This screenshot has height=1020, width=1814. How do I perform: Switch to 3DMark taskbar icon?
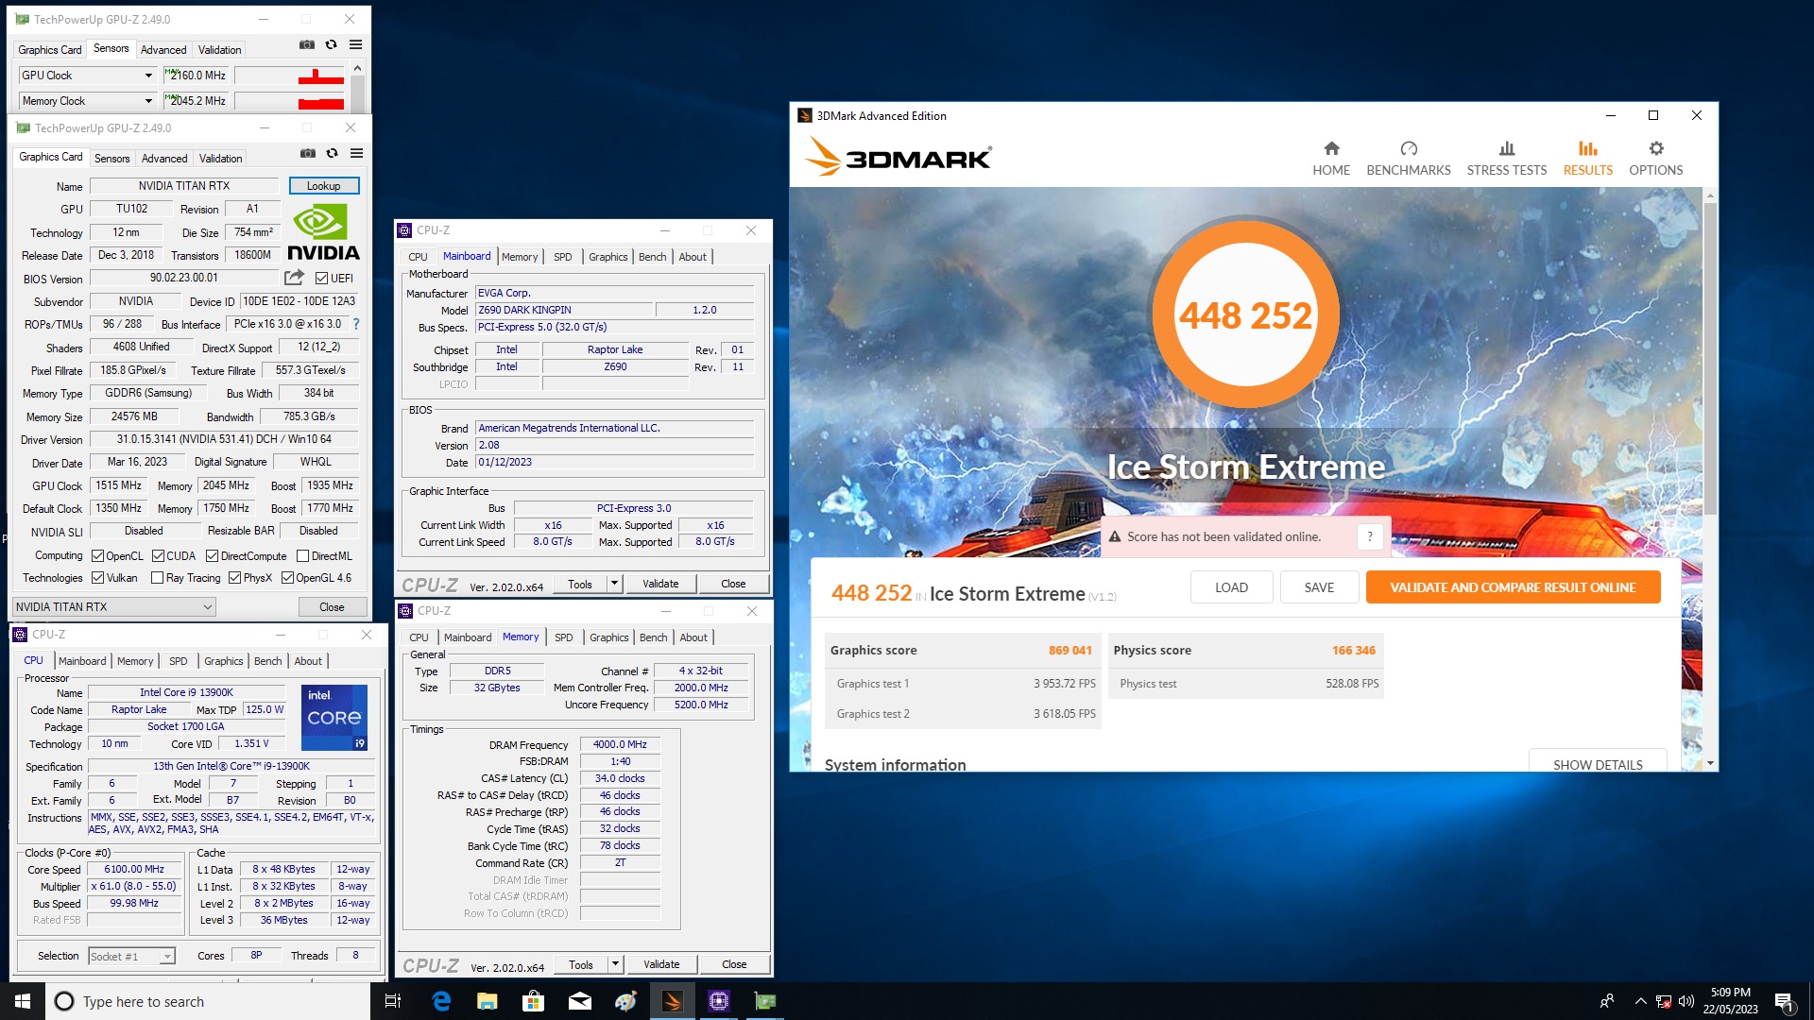coord(673,1001)
